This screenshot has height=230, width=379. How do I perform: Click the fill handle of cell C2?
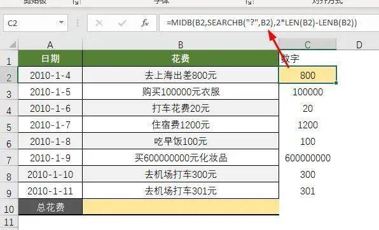[x=336, y=83]
